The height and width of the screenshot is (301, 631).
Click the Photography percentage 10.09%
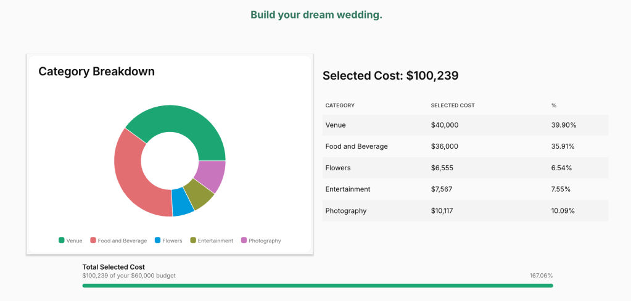(x=563, y=211)
